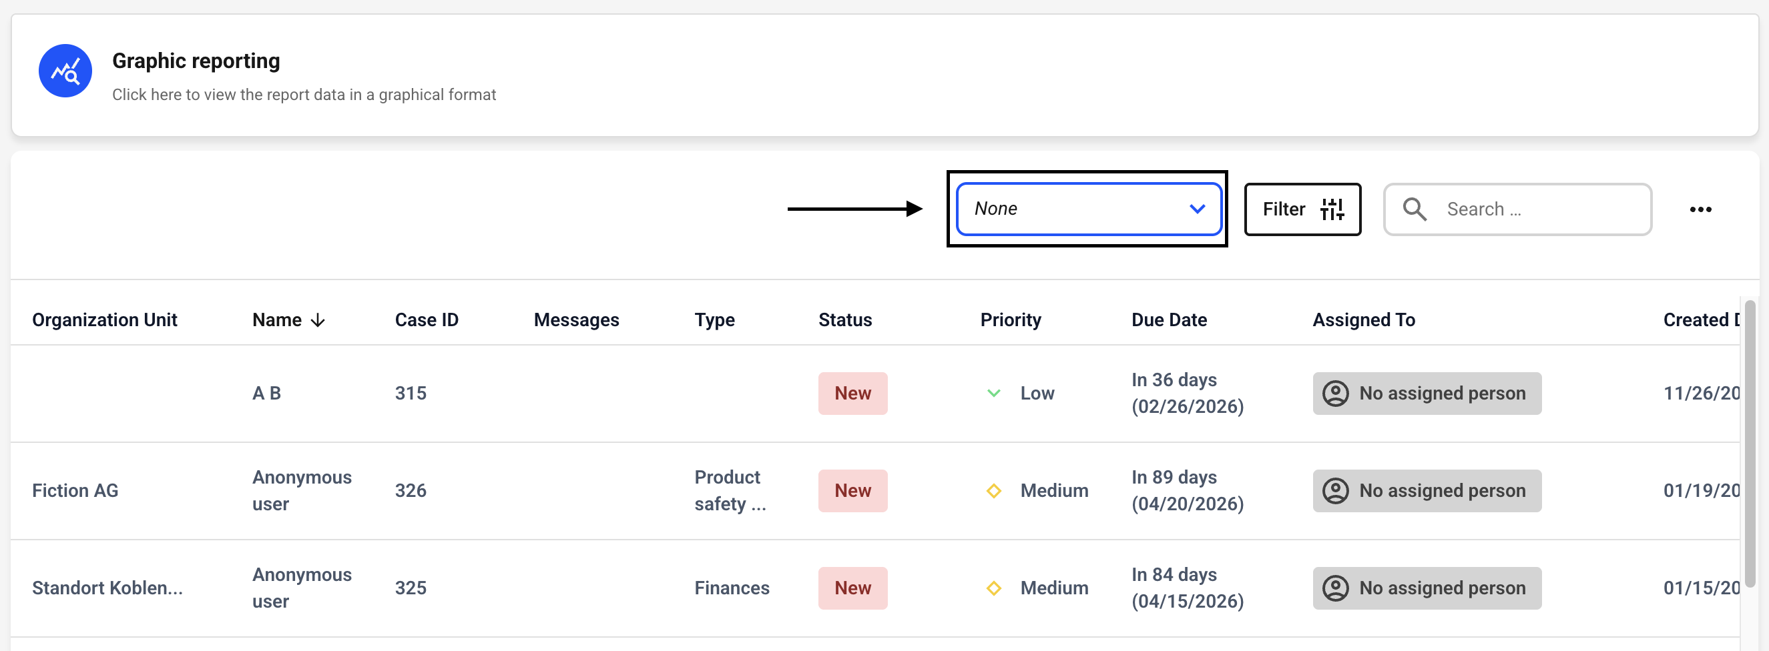The image size is (1769, 651).
Task: Click the person icon for case 315
Action: [1335, 393]
